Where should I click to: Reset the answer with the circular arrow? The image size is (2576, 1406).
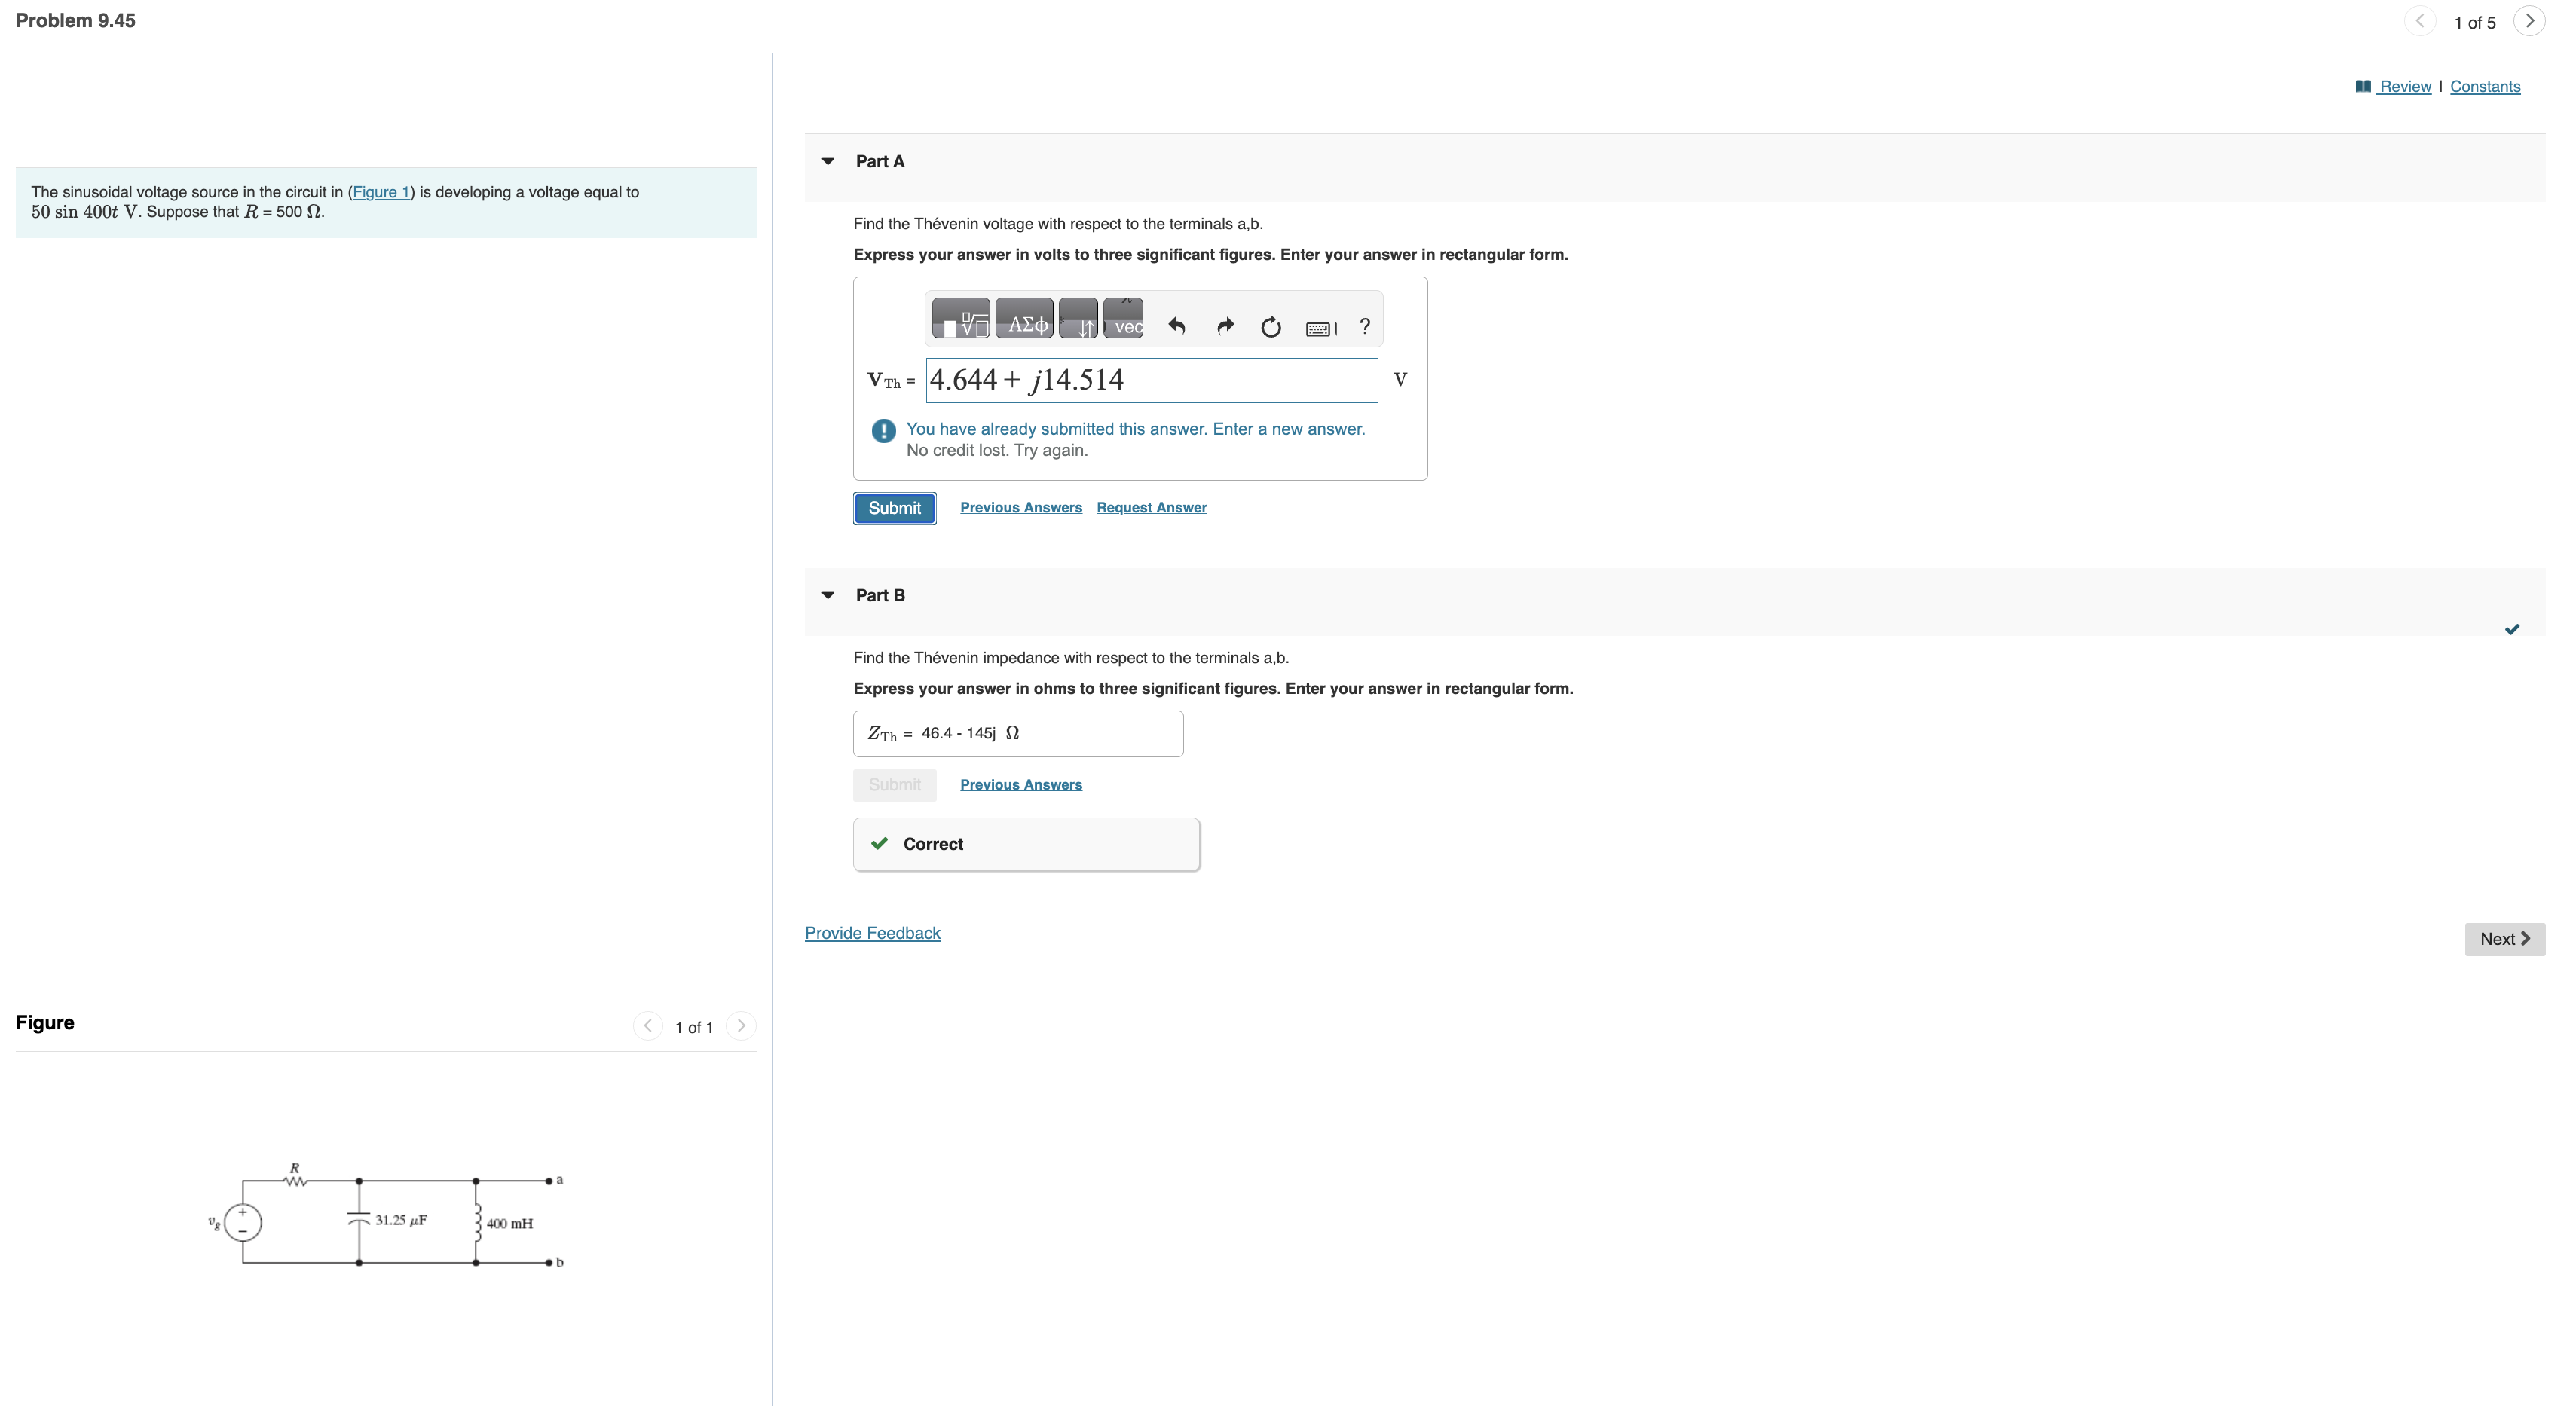pos(1271,327)
